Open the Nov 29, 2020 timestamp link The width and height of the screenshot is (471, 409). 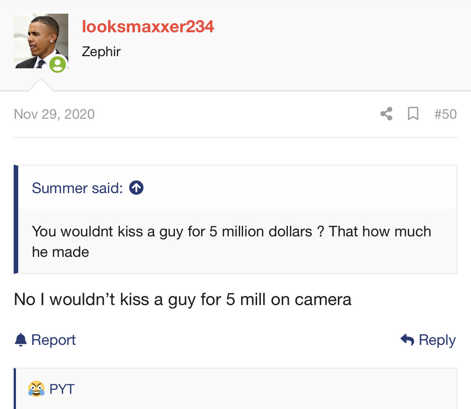coord(54,114)
